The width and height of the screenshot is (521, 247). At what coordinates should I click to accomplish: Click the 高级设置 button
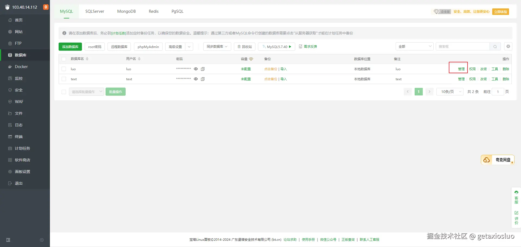pos(175,47)
